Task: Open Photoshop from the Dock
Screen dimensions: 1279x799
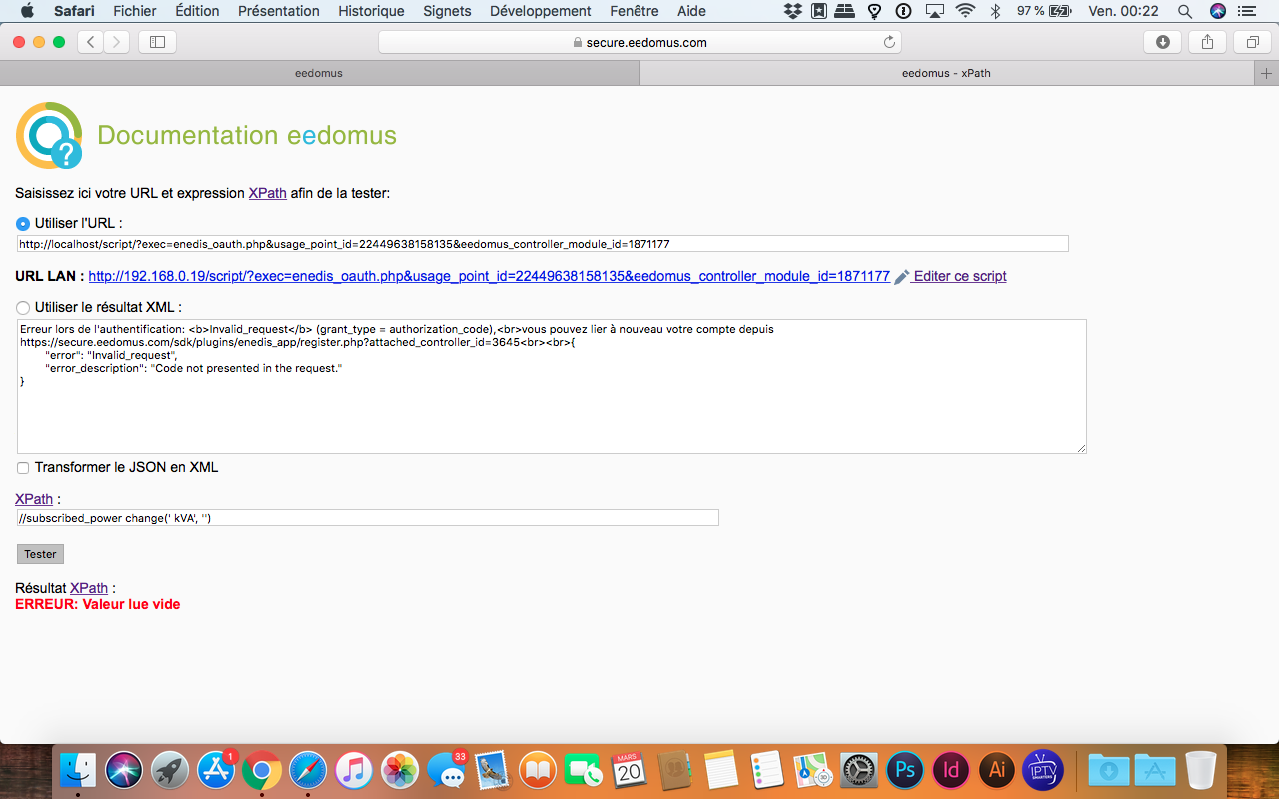Action: click(x=906, y=771)
